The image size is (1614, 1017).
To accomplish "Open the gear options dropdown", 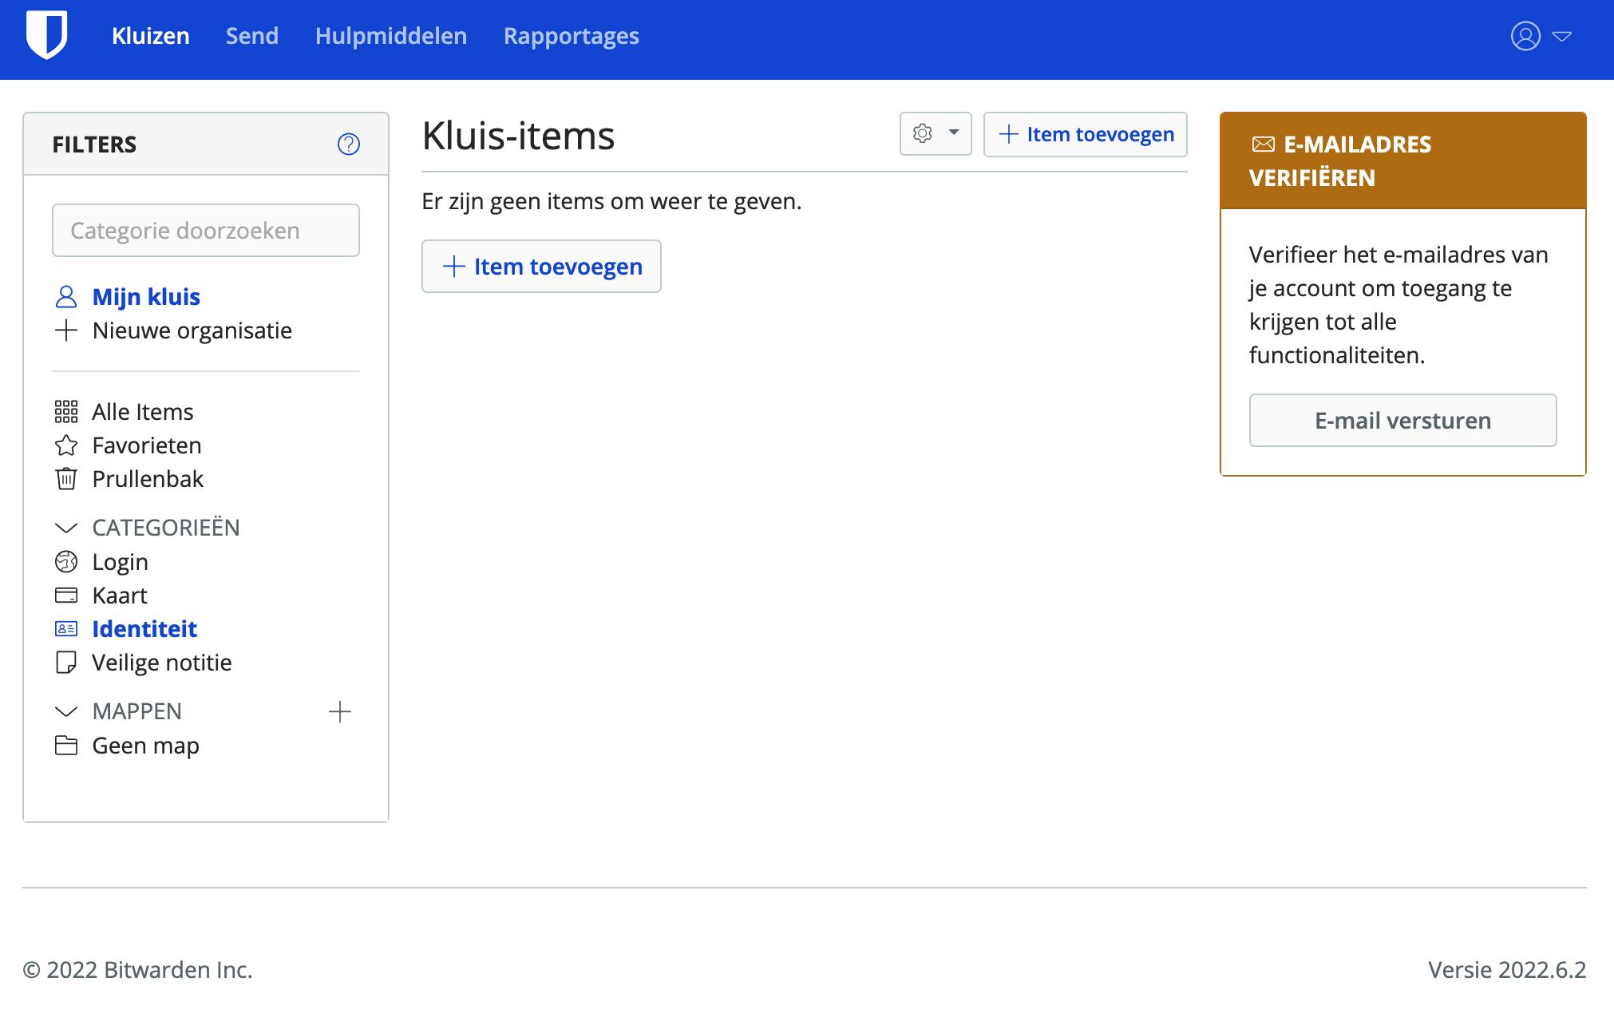I will (x=935, y=134).
